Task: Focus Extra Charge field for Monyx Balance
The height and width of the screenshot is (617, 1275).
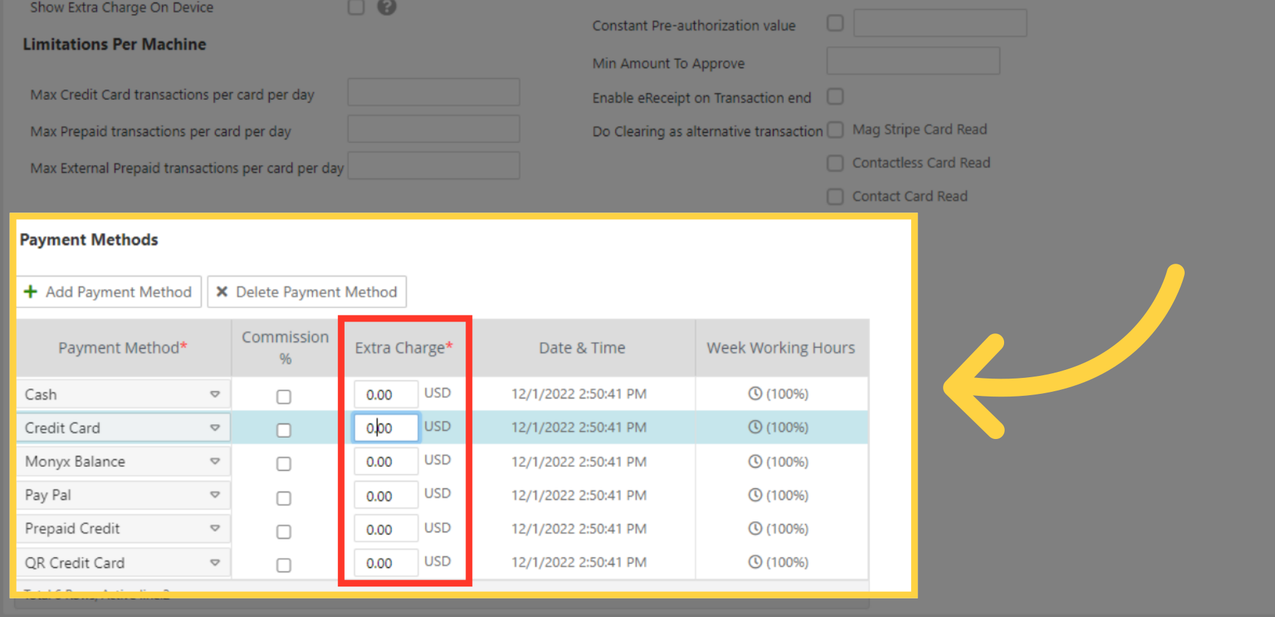Action: (386, 462)
